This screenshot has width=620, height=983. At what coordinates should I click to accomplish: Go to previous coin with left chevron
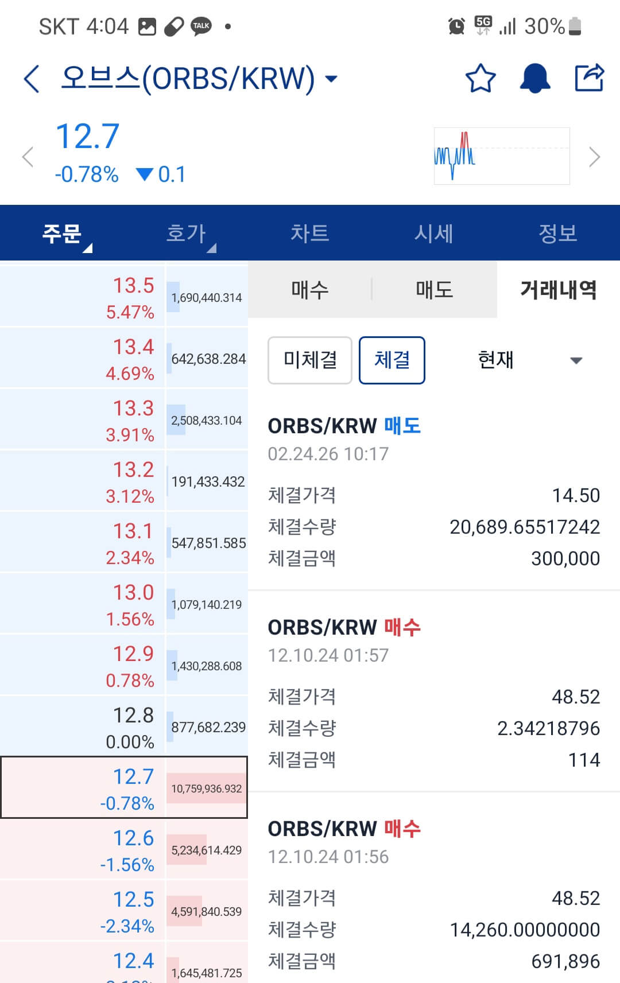[x=28, y=157]
